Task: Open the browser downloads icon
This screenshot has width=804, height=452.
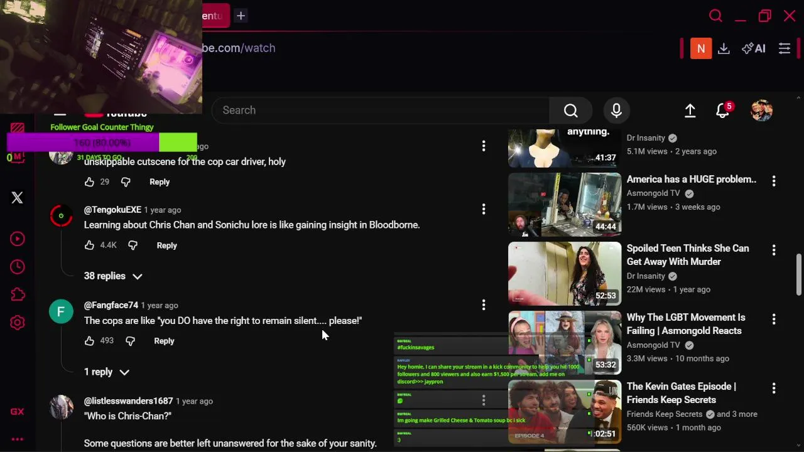Action: (x=724, y=48)
